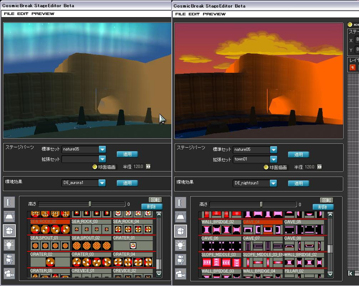Select the light bulb tool in the left window

(9, 245)
